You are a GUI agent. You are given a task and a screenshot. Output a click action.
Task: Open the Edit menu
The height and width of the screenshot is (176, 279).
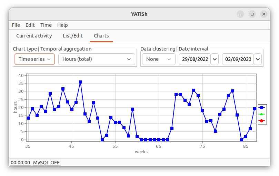pyautogui.click(x=30, y=25)
